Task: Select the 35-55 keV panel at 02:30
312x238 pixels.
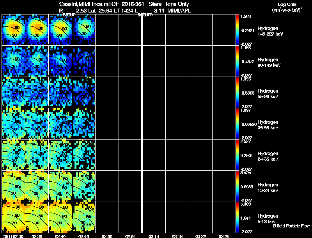Action: (x=14, y=123)
